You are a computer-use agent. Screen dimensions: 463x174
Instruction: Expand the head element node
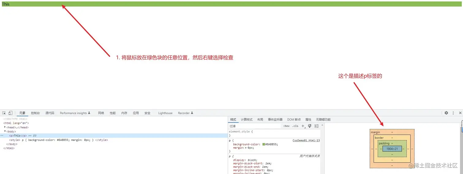click(x=5, y=127)
